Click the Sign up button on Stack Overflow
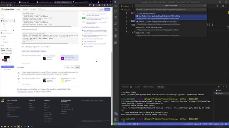The width and height of the screenshot is (229, 128). tap(107, 9)
